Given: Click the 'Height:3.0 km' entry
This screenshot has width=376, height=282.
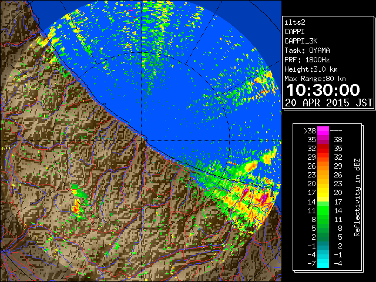Looking at the screenshot, I should pyautogui.click(x=311, y=69).
